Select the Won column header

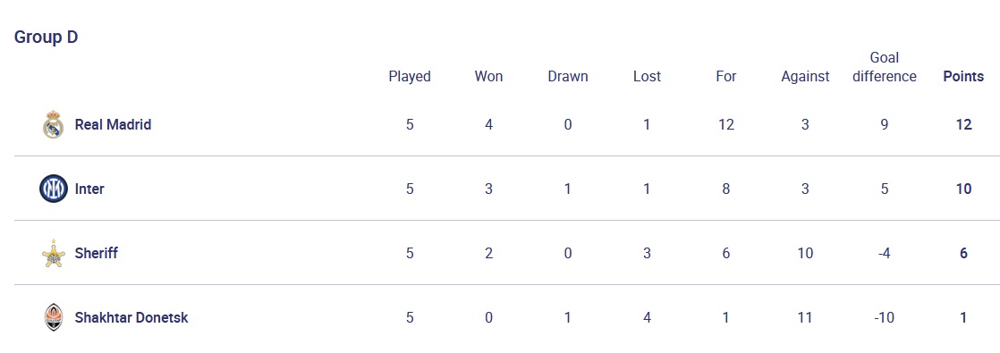point(488,77)
